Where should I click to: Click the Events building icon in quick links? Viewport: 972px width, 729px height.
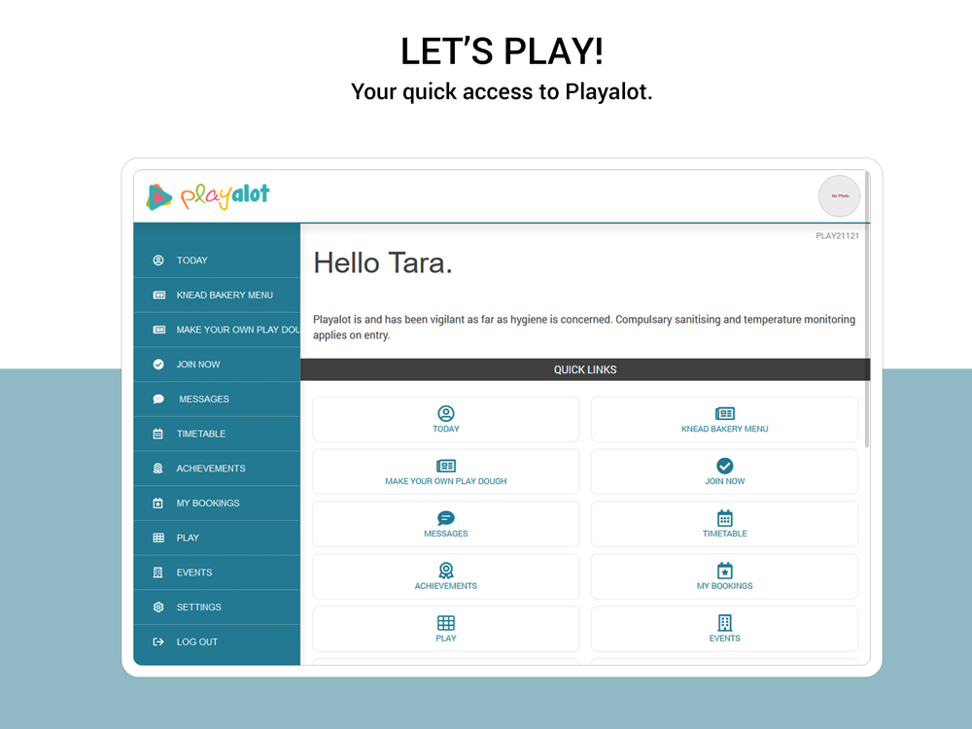[724, 623]
